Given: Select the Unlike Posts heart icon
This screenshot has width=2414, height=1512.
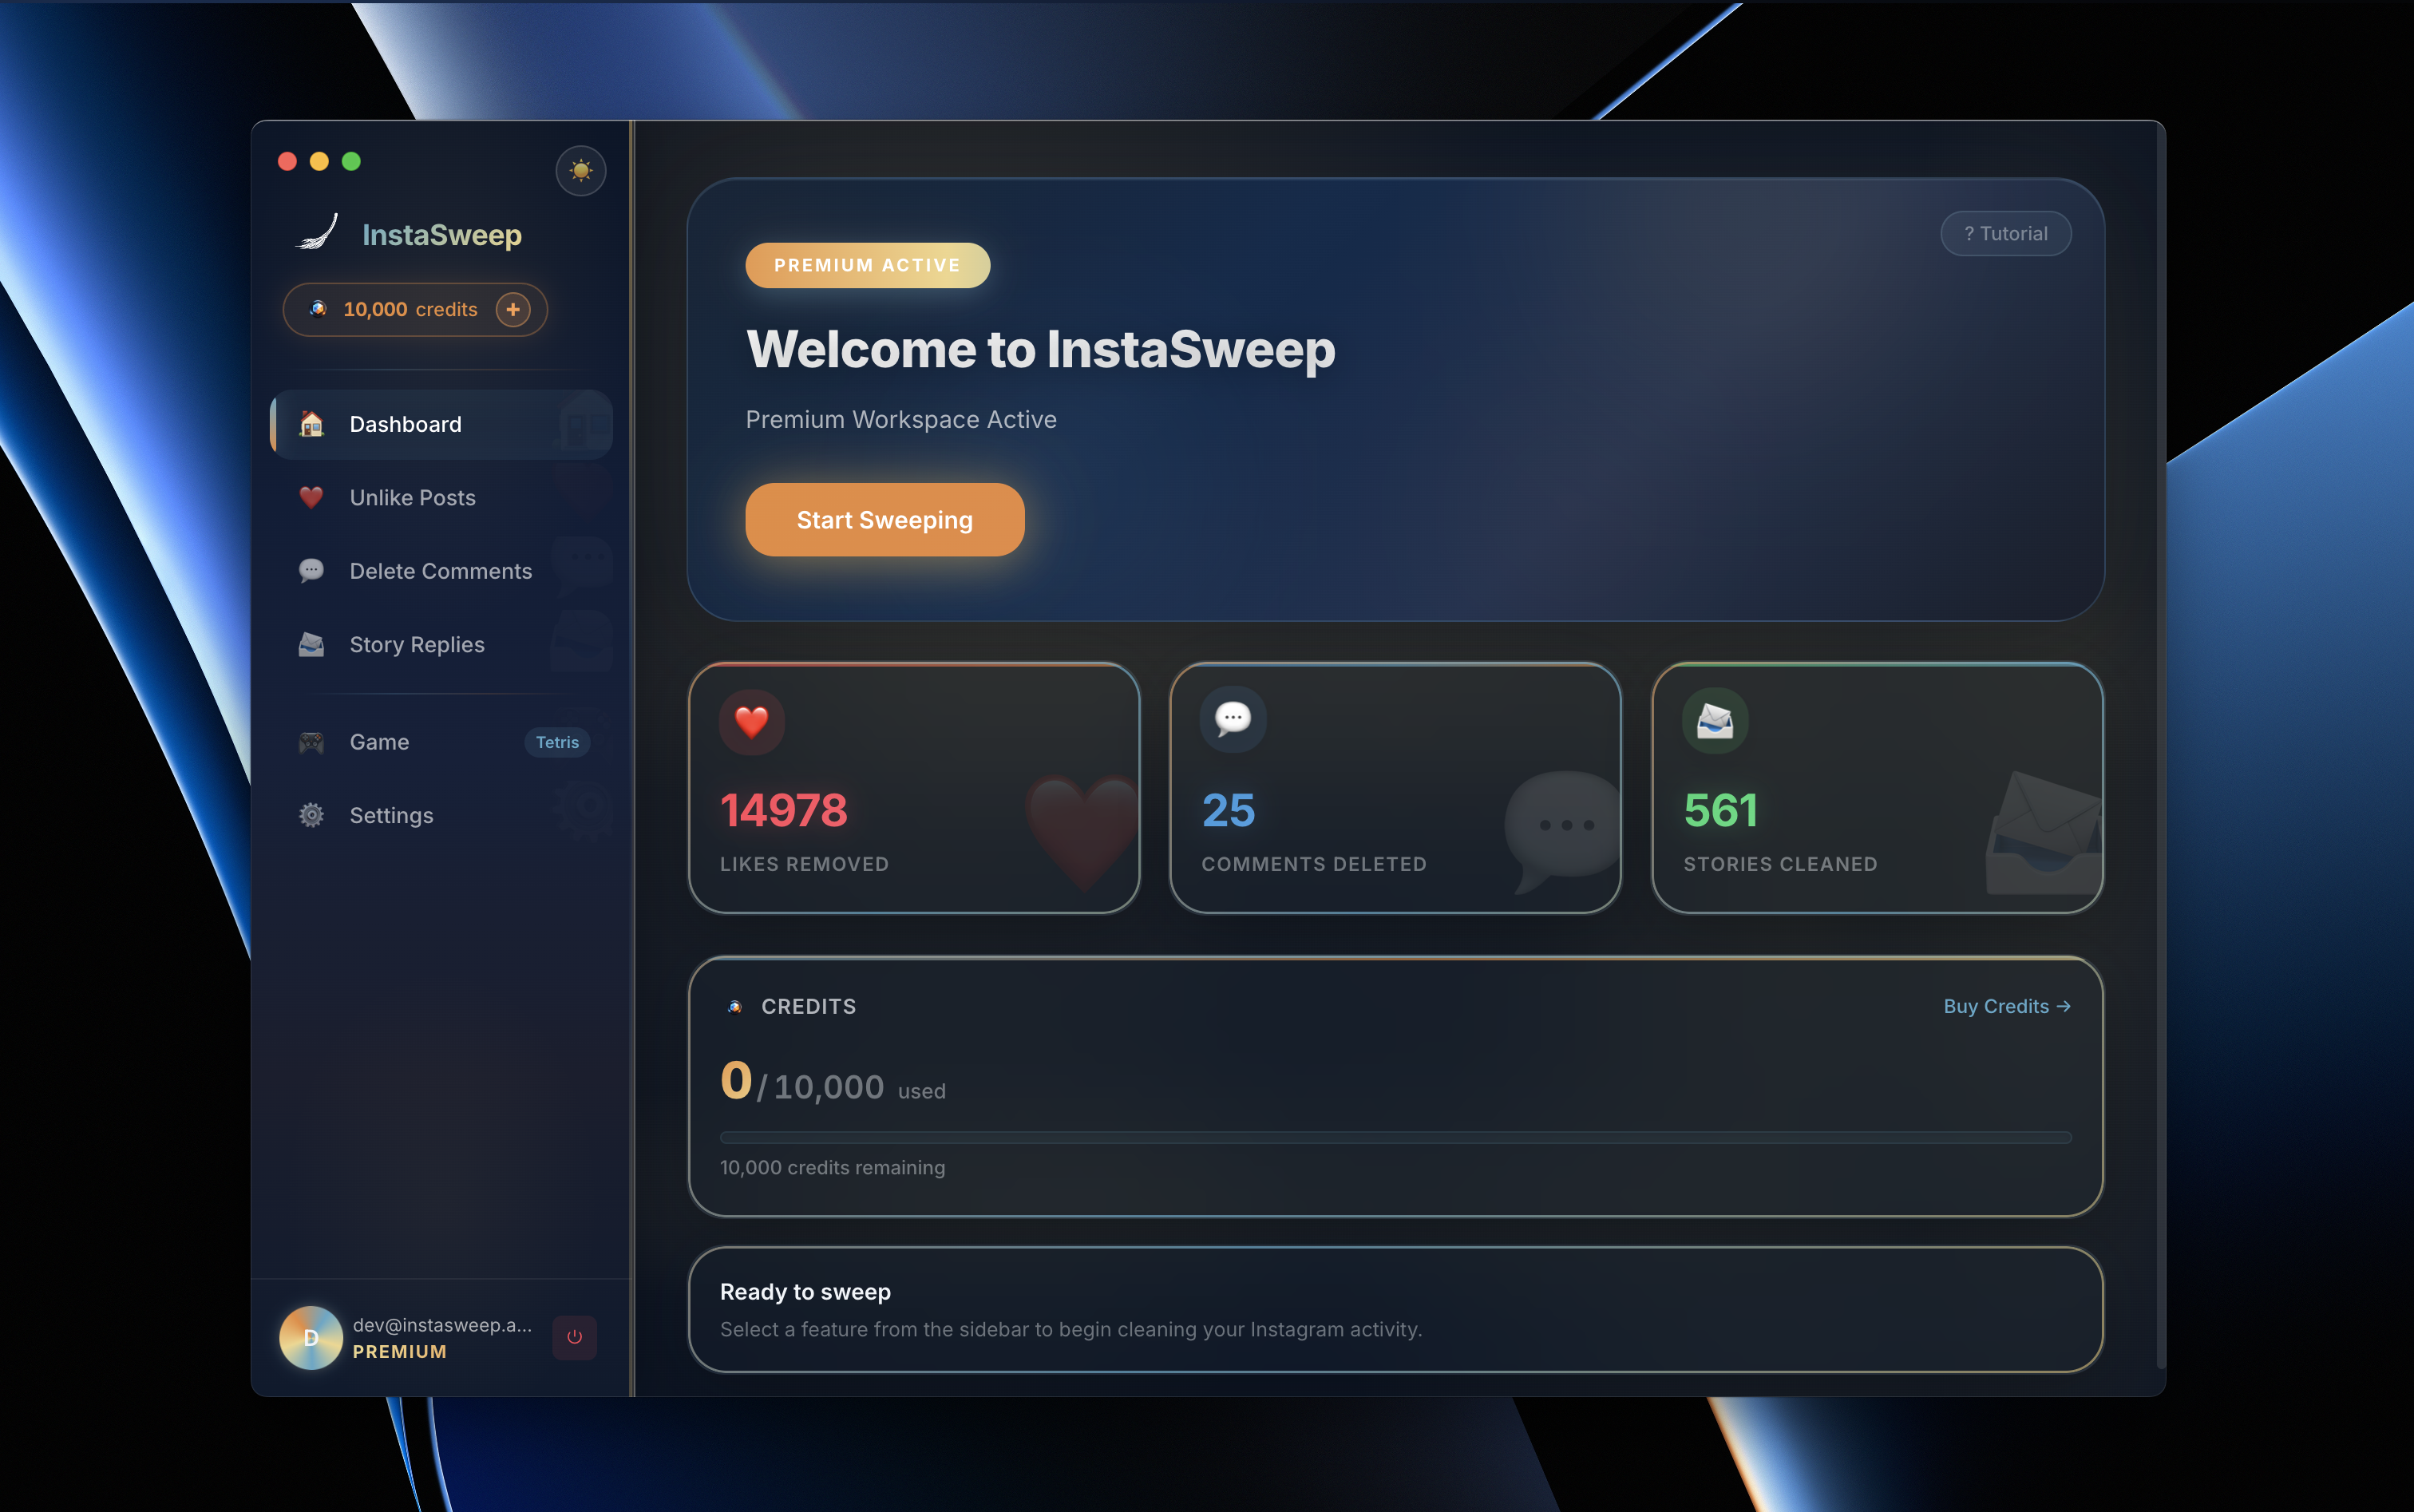Looking at the screenshot, I should coord(311,497).
